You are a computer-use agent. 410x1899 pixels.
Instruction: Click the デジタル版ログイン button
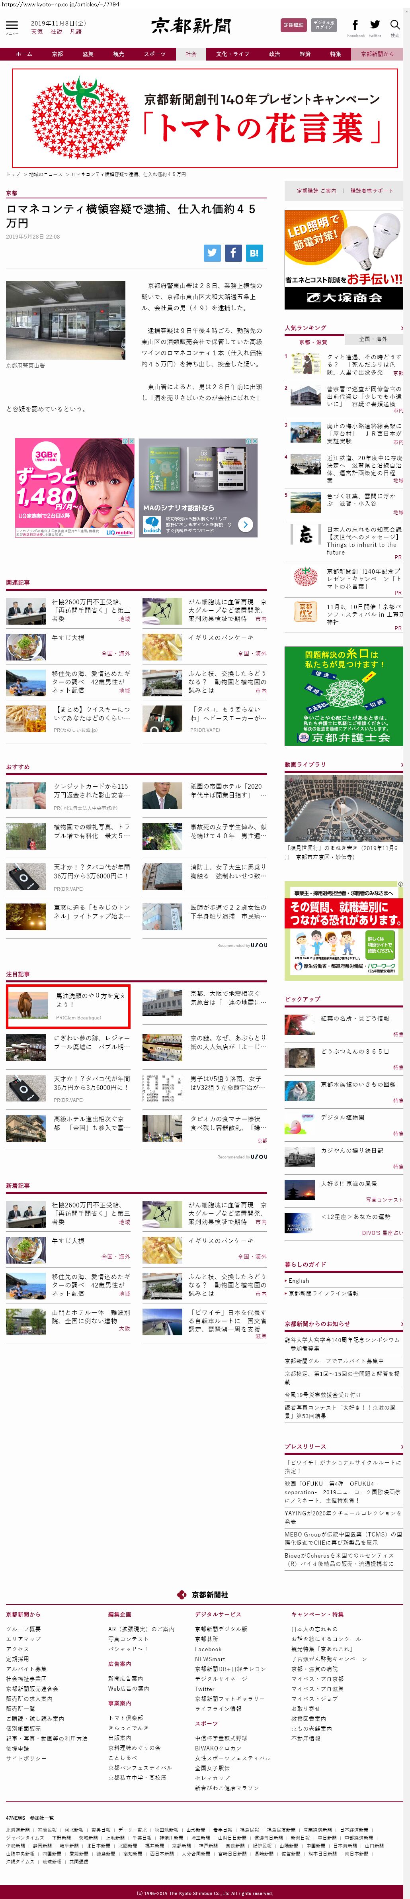(x=324, y=25)
